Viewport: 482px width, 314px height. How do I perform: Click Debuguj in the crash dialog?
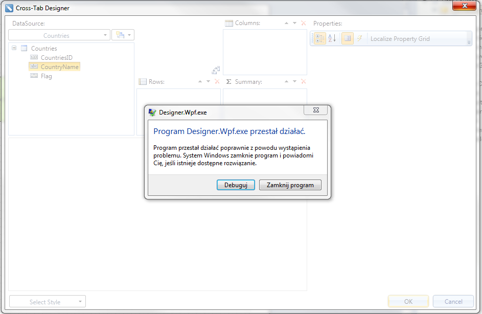[x=236, y=185]
